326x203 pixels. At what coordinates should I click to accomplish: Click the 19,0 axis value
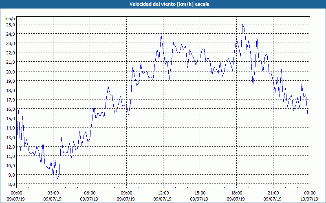[x=10, y=81]
